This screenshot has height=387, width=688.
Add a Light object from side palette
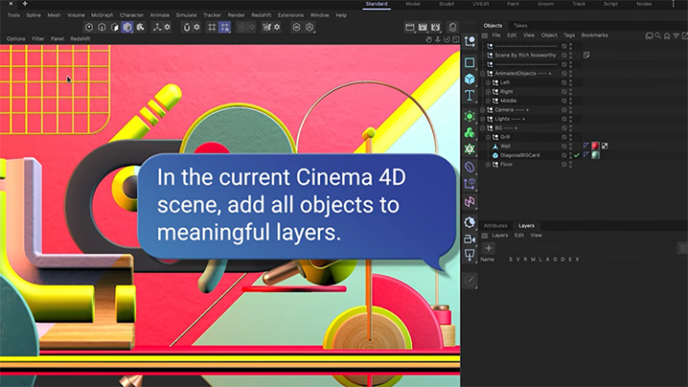click(469, 255)
